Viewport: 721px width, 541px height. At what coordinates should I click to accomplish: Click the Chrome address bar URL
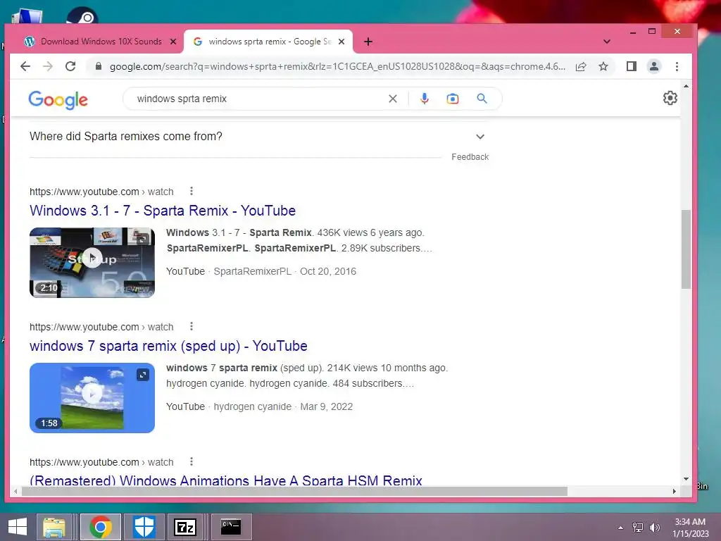click(337, 66)
